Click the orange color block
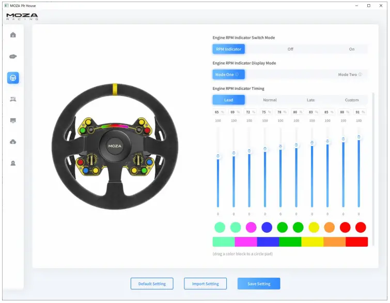 (335, 242)
